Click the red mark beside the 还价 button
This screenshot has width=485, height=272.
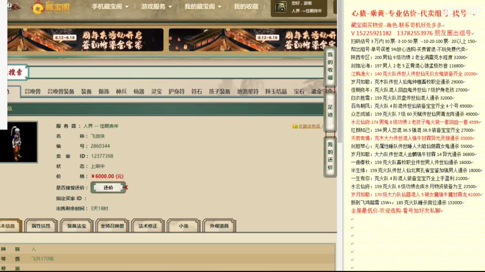(126, 187)
